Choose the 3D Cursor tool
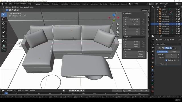Screen dimensions: 182x102 (4, 19)
